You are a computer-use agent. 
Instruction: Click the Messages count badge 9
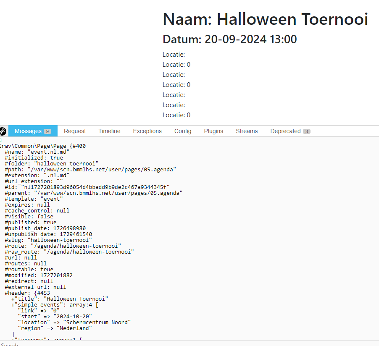47,131
